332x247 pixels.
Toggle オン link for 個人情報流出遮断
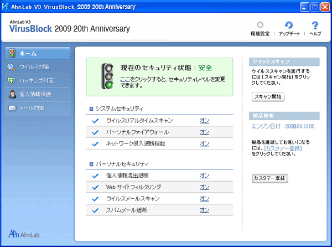(x=204, y=176)
